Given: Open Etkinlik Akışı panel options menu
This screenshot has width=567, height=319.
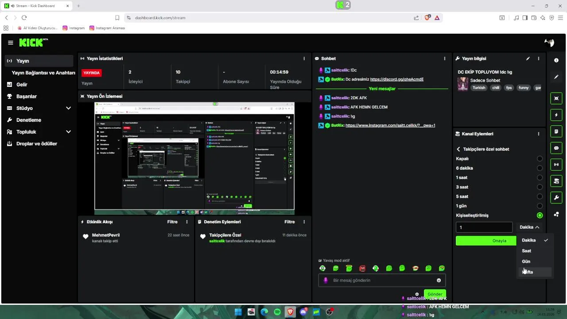Looking at the screenshot, I should coord(187,222).
